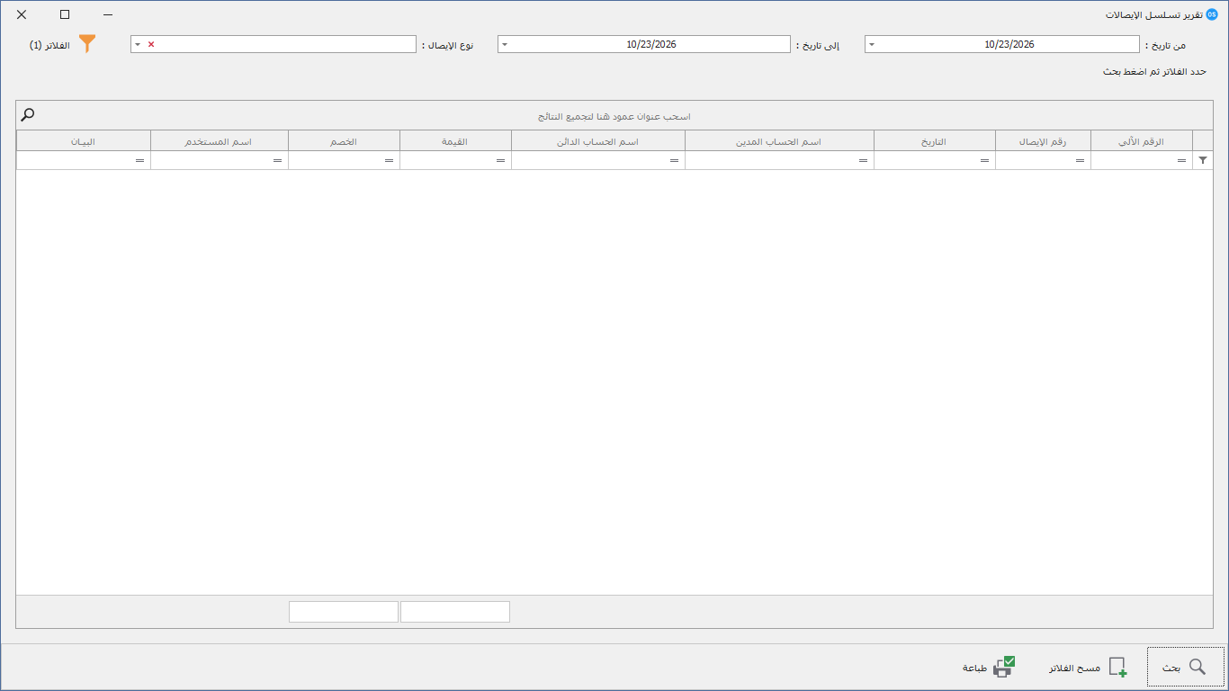This screenshot has height=691, width=1229.
Task: Sort by the اسم المستخدم column header
Action: 220,140
